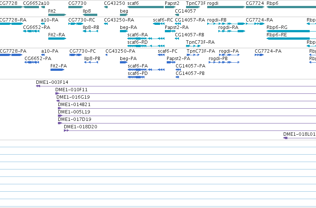This screenshot has height=208, width=316.
Task: Click the CG7728-RA transcript
Action: (11, 24)
